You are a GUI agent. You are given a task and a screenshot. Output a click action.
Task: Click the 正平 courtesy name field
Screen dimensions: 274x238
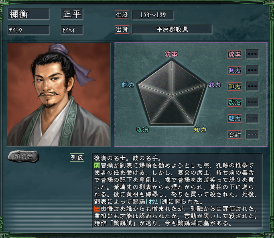coord(72,14)
